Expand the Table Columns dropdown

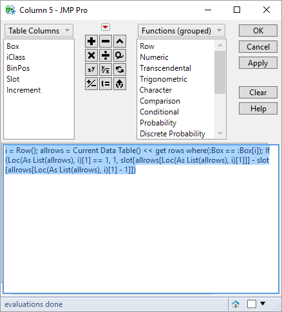(x=39, y=31)
